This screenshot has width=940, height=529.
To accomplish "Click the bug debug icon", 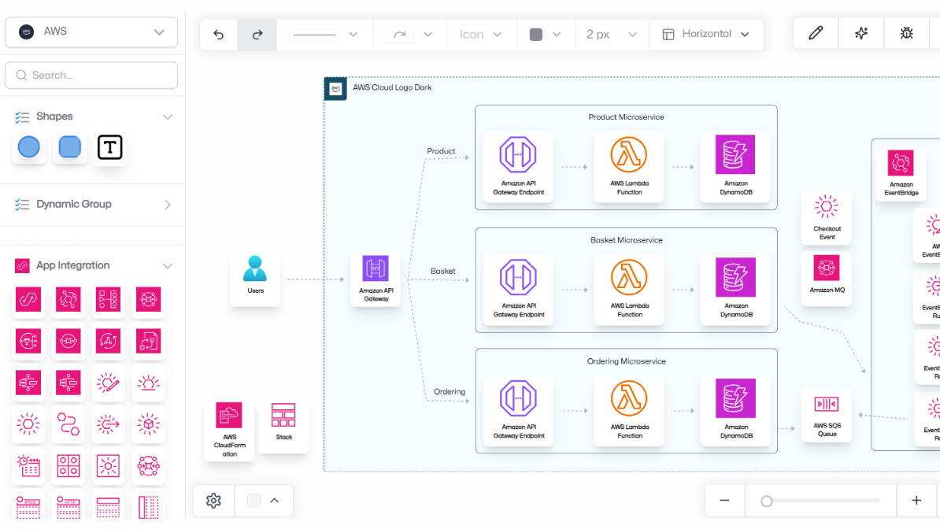I will coord(906,33).
